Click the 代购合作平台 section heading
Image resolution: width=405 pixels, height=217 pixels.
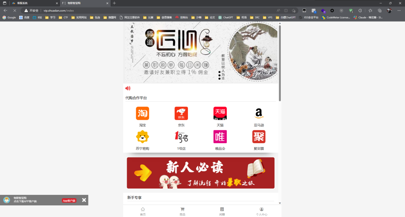coord(136,98)
